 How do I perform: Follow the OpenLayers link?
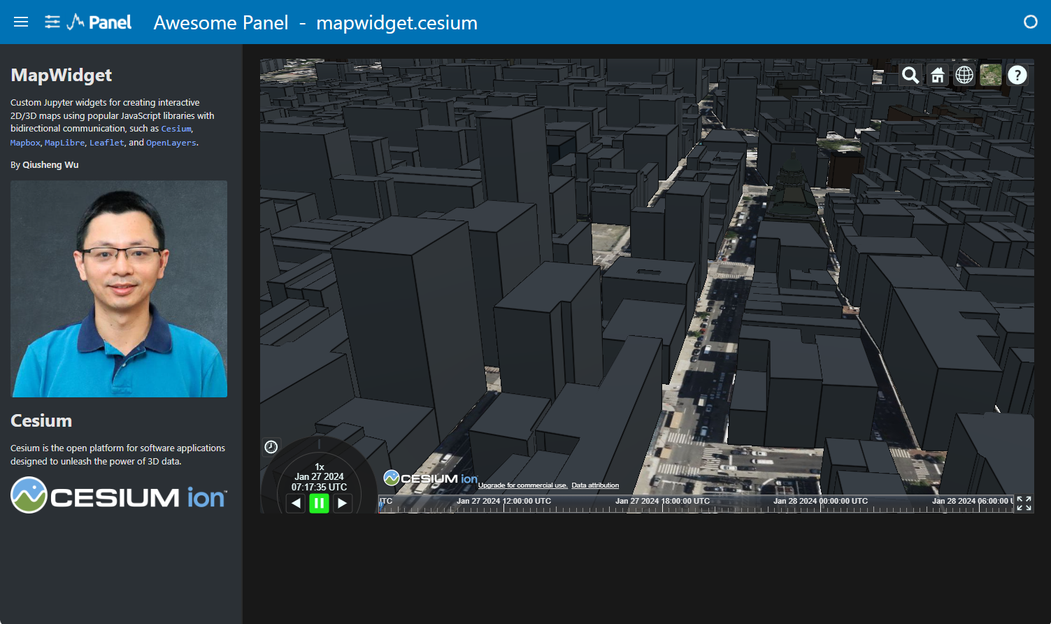pos(171,143)
